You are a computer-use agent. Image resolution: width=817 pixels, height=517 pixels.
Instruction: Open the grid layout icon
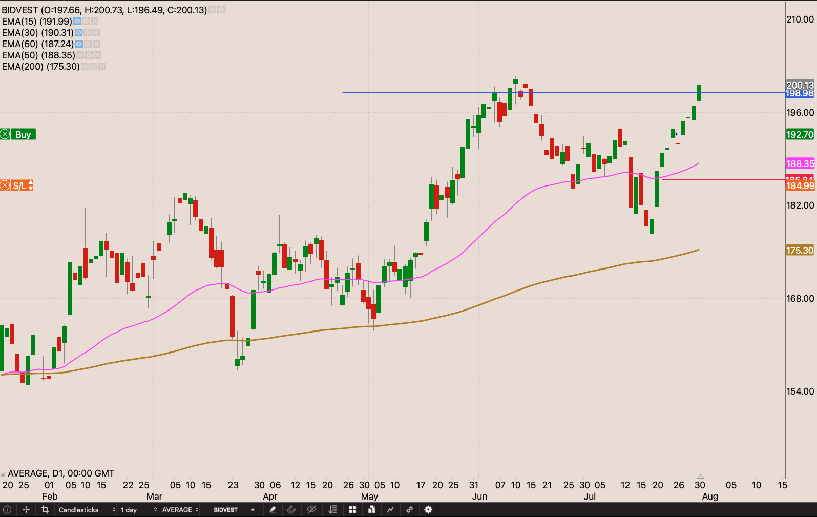click(x=352, y=510)
